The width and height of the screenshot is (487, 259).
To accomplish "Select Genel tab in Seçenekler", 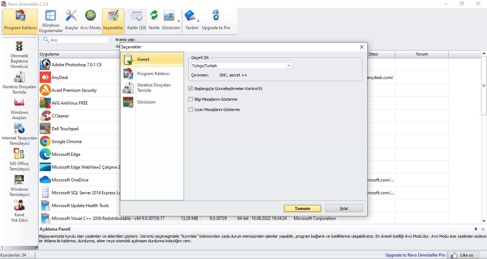I will 152,59.
